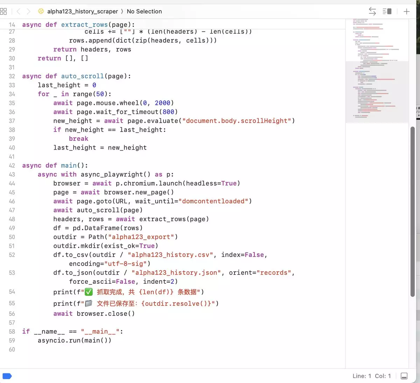Expand the No Selection symbol list
420x383 pixels.
pos(144,12)
